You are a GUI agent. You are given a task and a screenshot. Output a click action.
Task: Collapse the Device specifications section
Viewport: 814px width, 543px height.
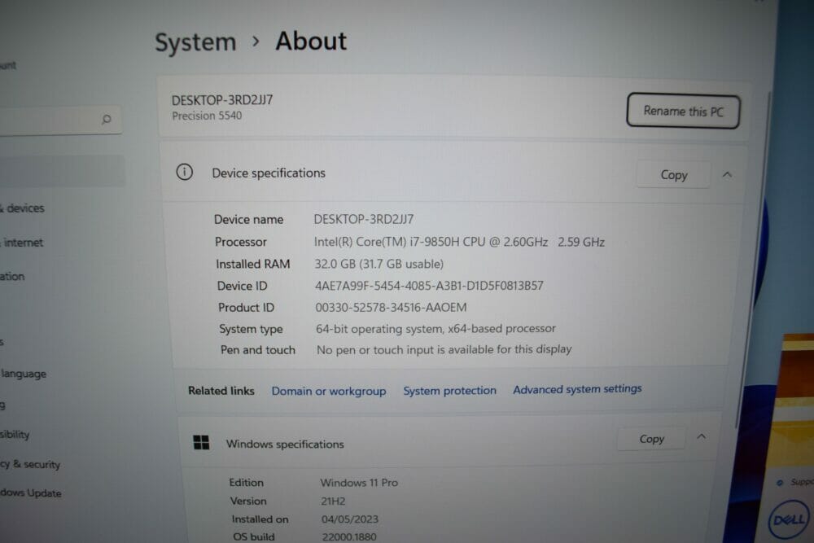click(x=727, y=175)
